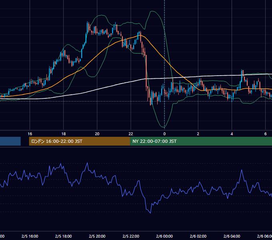Select the NY 22:00-07:00 JST session bar

(201, 141)
